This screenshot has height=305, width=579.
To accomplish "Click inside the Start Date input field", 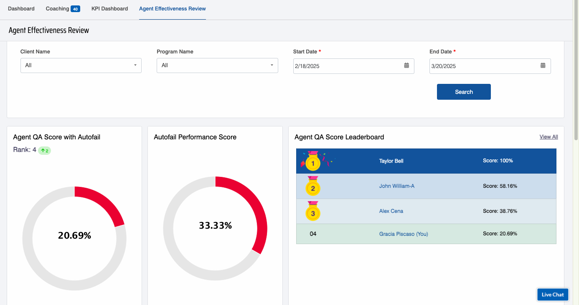I will pos(347,66).
